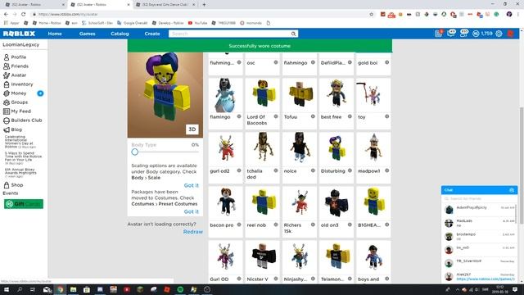Open friend requests icon in the header
524x295 pixels.
(463, 33)
